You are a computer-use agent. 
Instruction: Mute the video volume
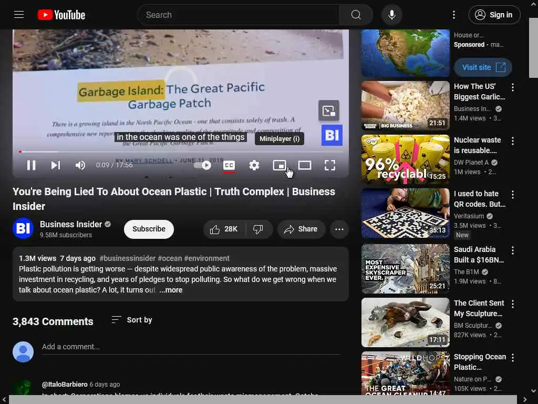80,165
